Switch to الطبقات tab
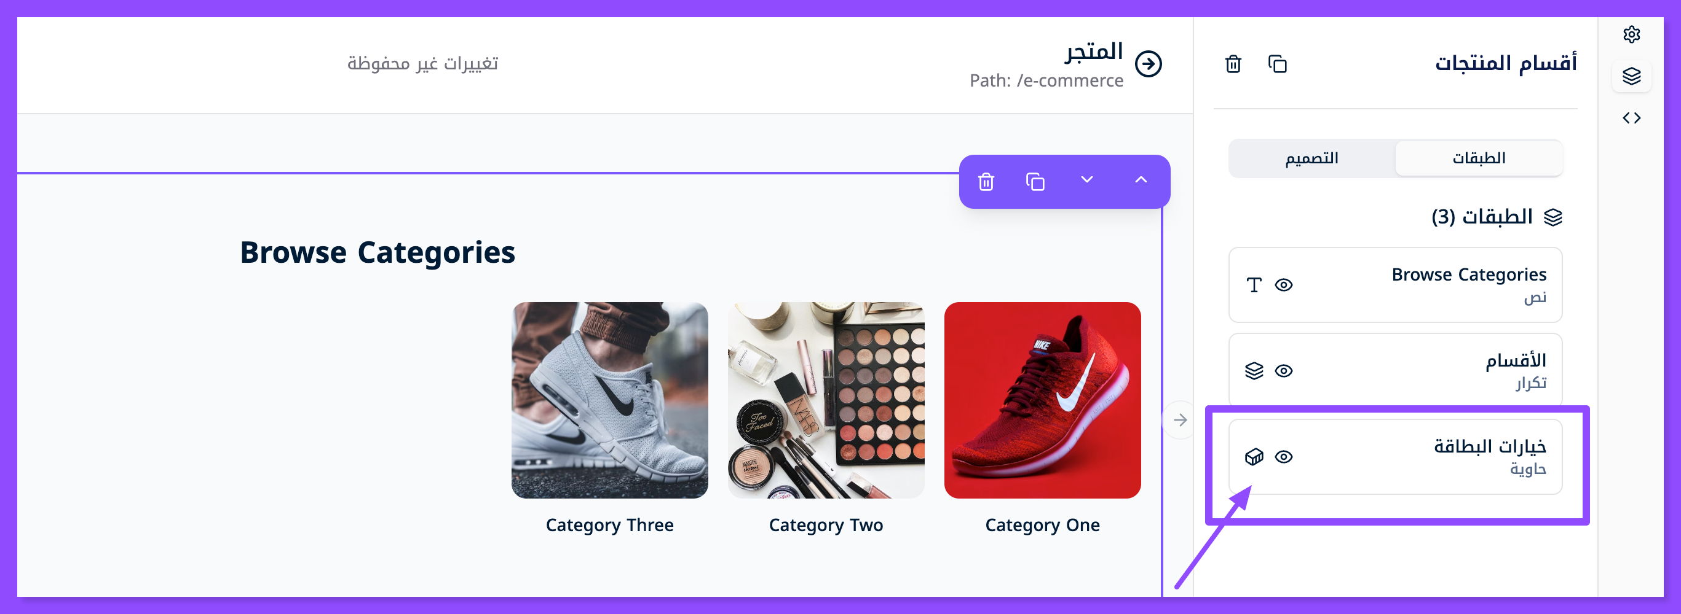This screenshot has height=614, width=1681. 1479,158
